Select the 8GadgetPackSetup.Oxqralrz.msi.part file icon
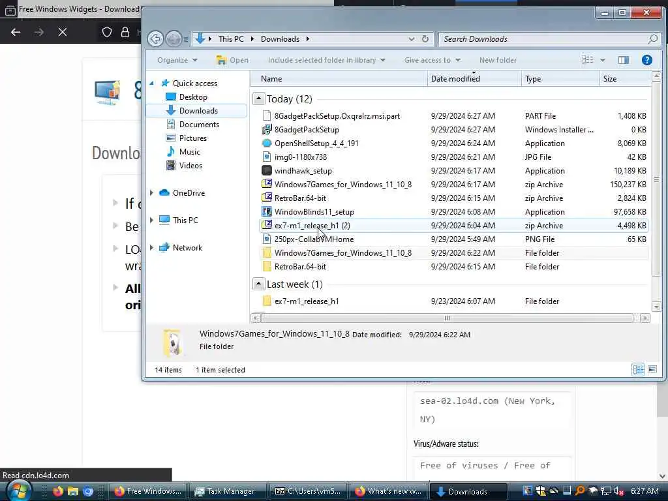The image size is (668, 501). 267,116
